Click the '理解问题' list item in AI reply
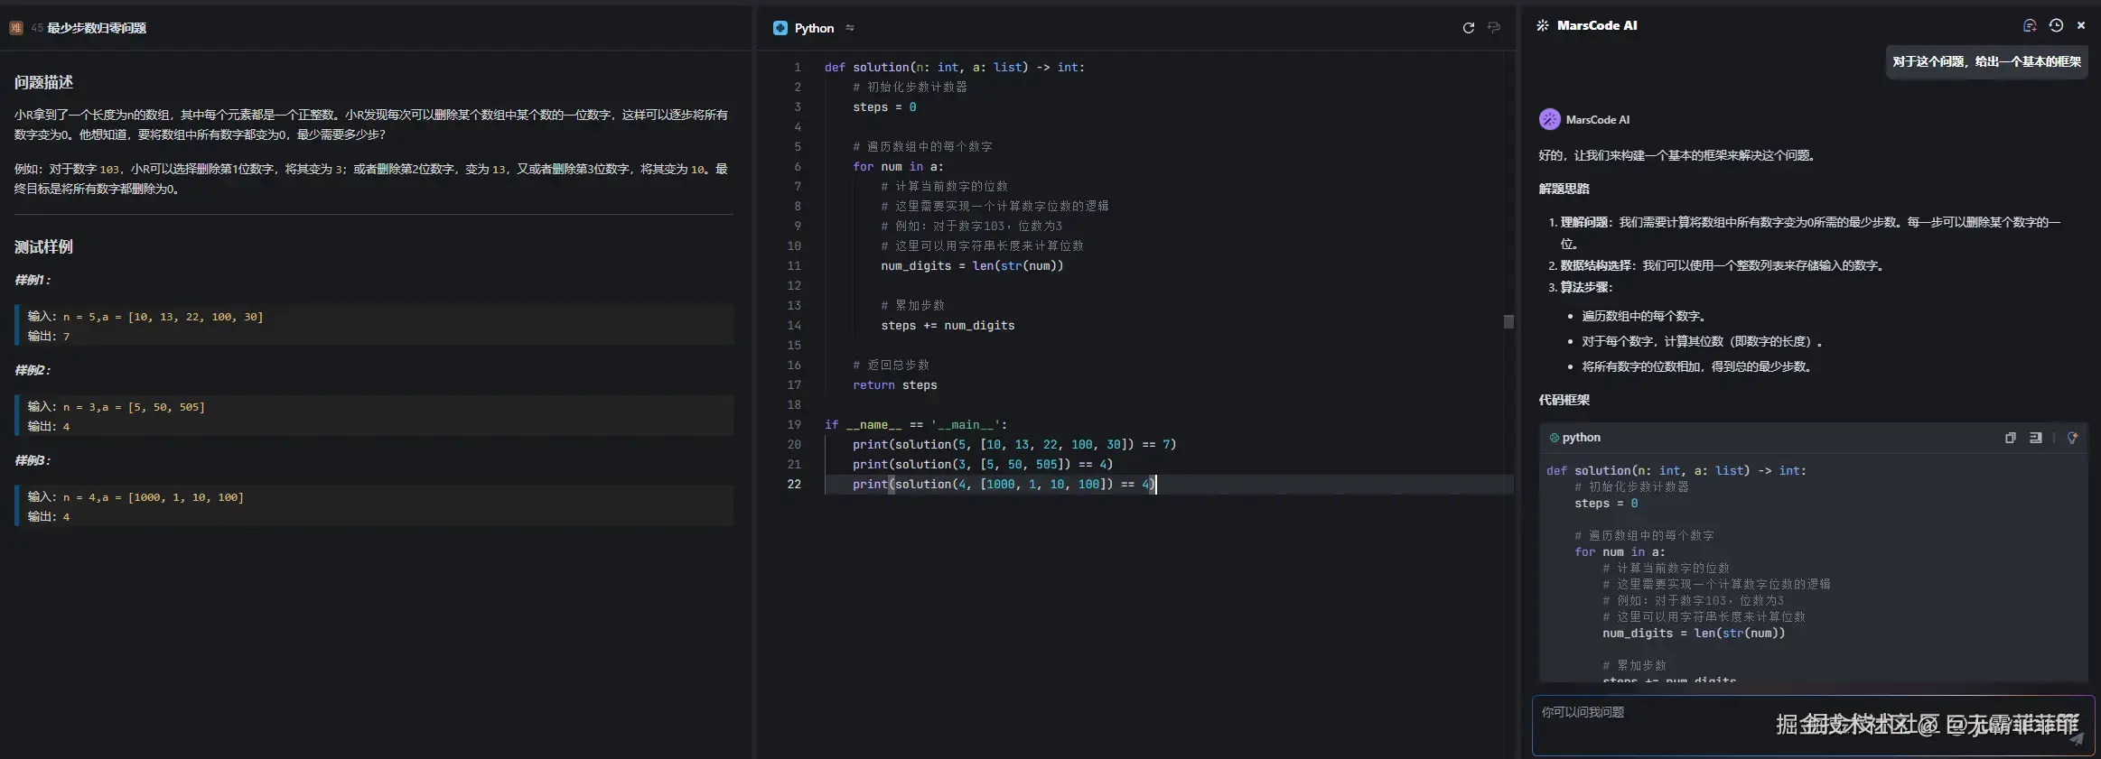 point(1809,232)
